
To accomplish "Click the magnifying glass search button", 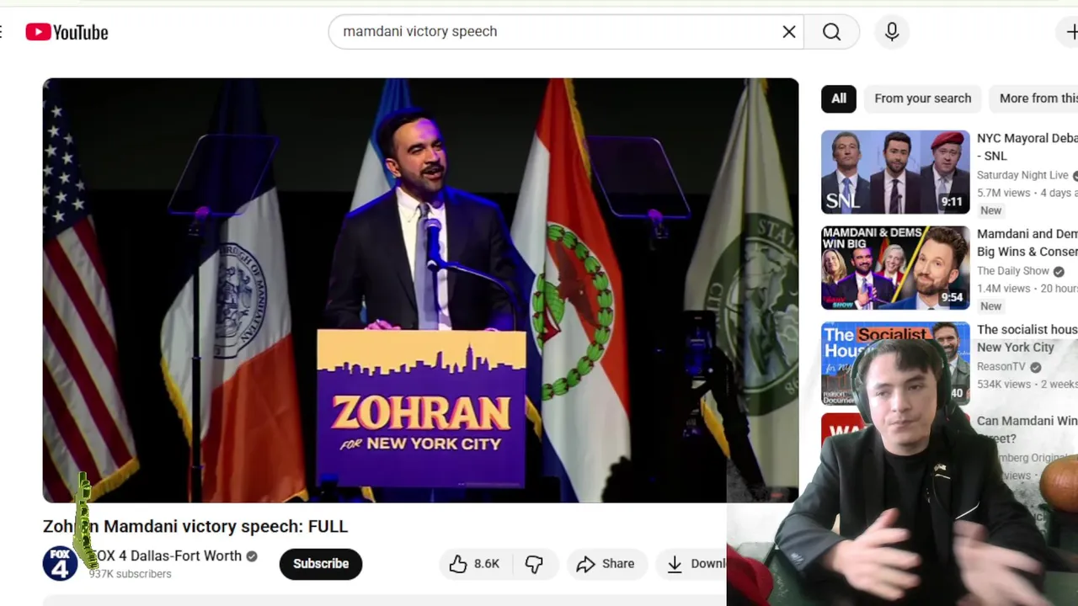I will pyautogui.click(x=831, y=32).
